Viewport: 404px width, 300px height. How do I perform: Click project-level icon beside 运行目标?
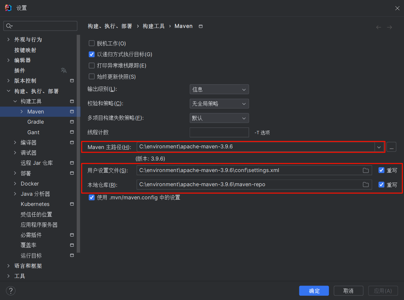[x=72, y=255]
